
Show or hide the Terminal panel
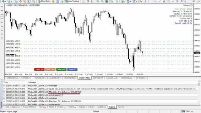[x=29, y=1]
